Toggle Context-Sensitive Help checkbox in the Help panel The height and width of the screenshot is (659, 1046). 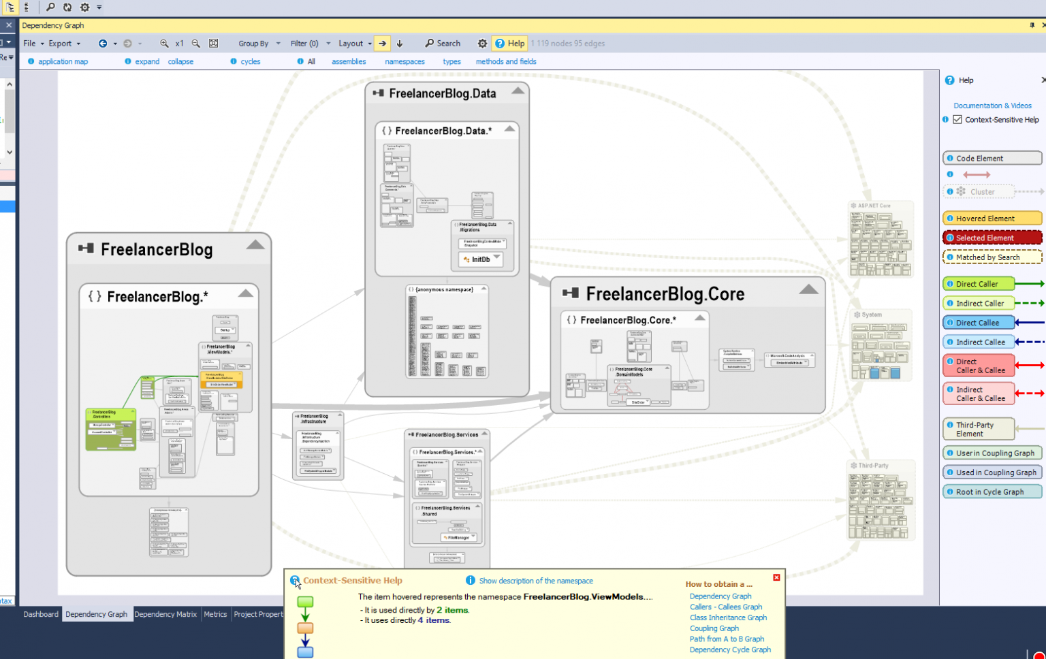point(957,119)
